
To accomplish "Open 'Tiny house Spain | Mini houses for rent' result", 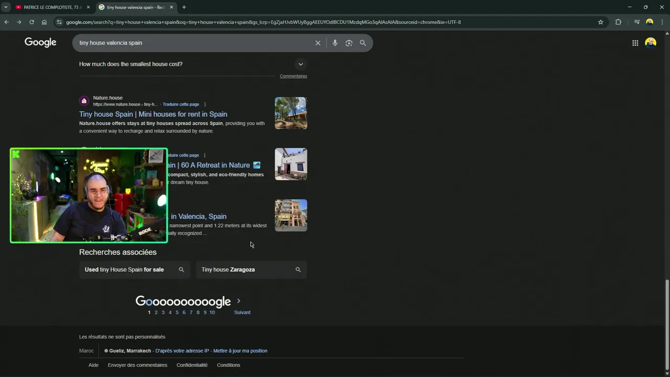I will point(153,114).
